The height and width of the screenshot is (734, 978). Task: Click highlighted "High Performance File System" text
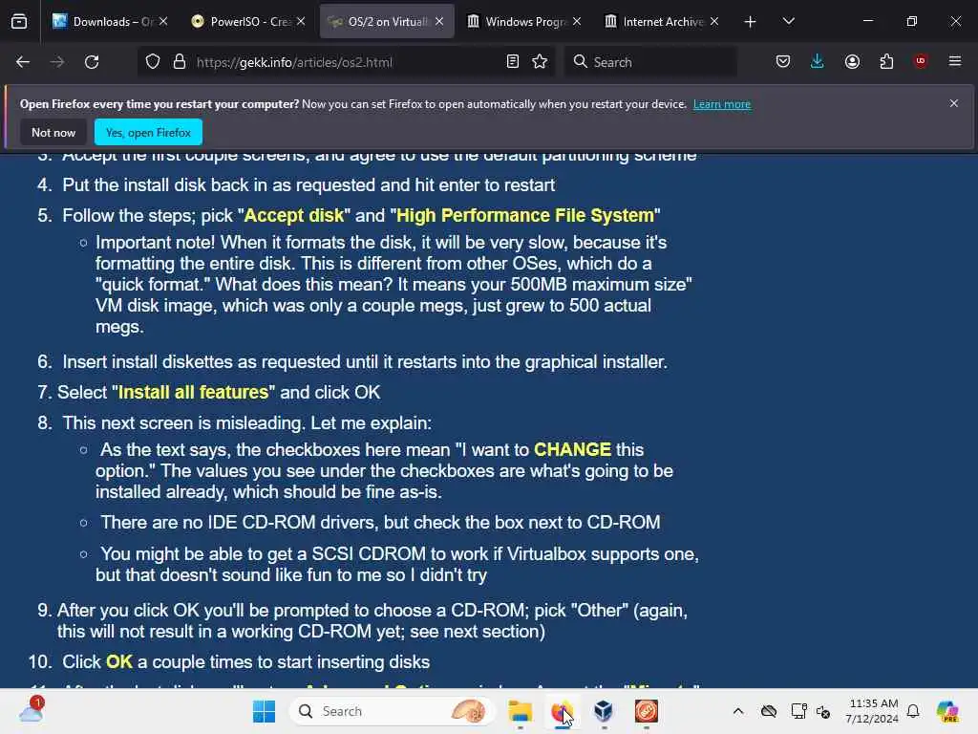pyautogui.click(x=525, y=215)
